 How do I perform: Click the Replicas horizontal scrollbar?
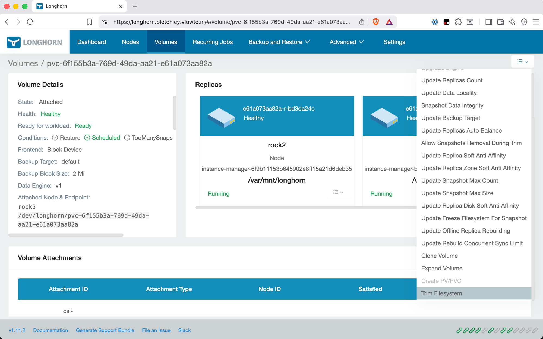(306, 208)
